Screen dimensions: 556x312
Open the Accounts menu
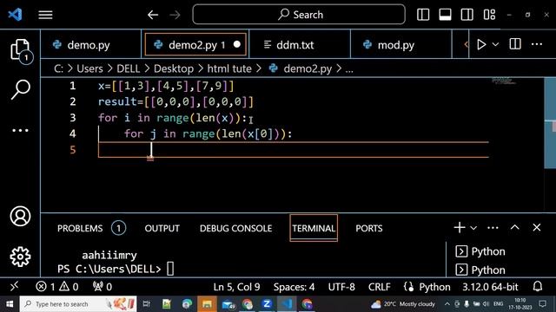[20, 216]
